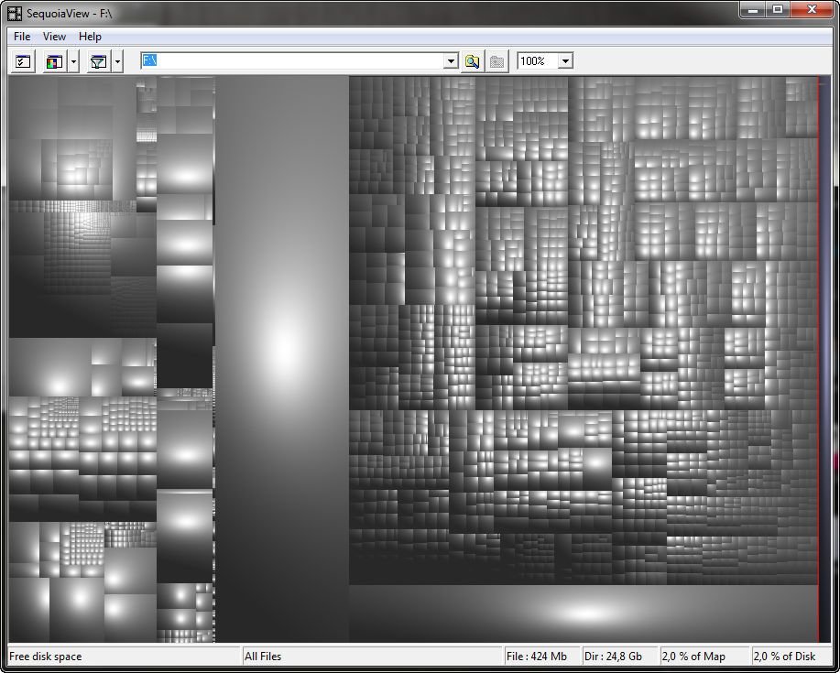840x673 pixels.
Task: Click the browse folder icon
Action: pos(472,61)
